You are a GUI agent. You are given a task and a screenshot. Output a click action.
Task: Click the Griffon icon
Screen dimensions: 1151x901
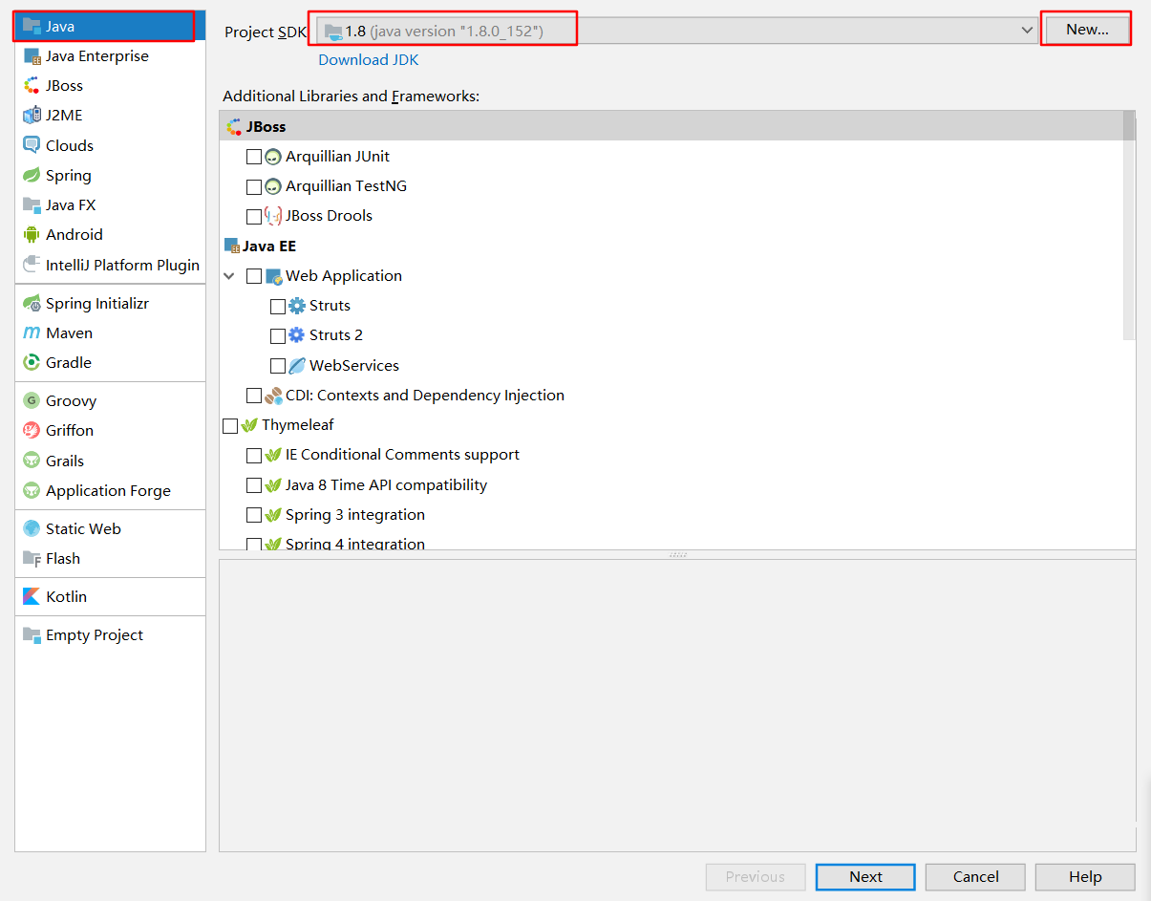click(32, 430)
